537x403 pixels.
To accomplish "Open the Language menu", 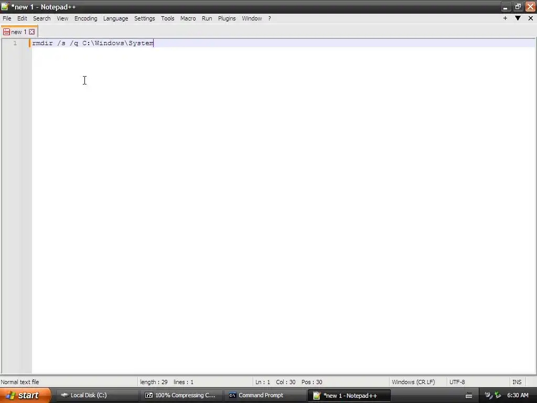I will 115,18.
